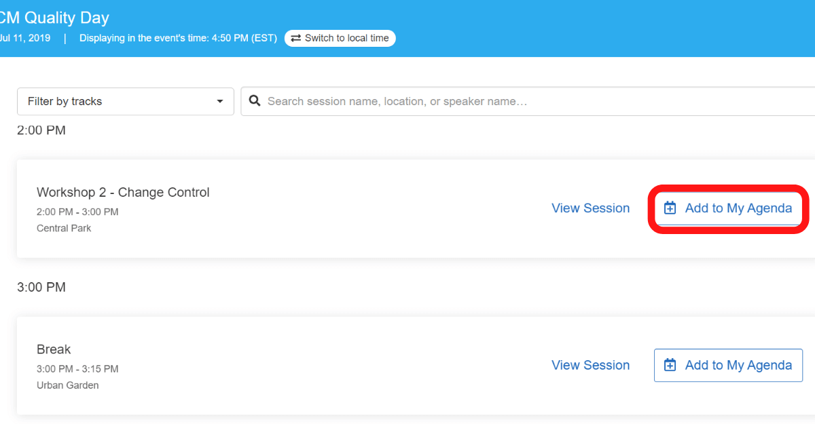Click the '3:00 PM - 3:15 PM' time range
The image size is (815, 424).
[77, 369]
